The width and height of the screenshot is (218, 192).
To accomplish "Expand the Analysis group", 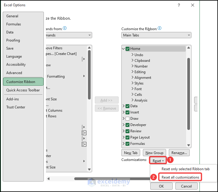I will pyautogui.click(x=132, y=100).
